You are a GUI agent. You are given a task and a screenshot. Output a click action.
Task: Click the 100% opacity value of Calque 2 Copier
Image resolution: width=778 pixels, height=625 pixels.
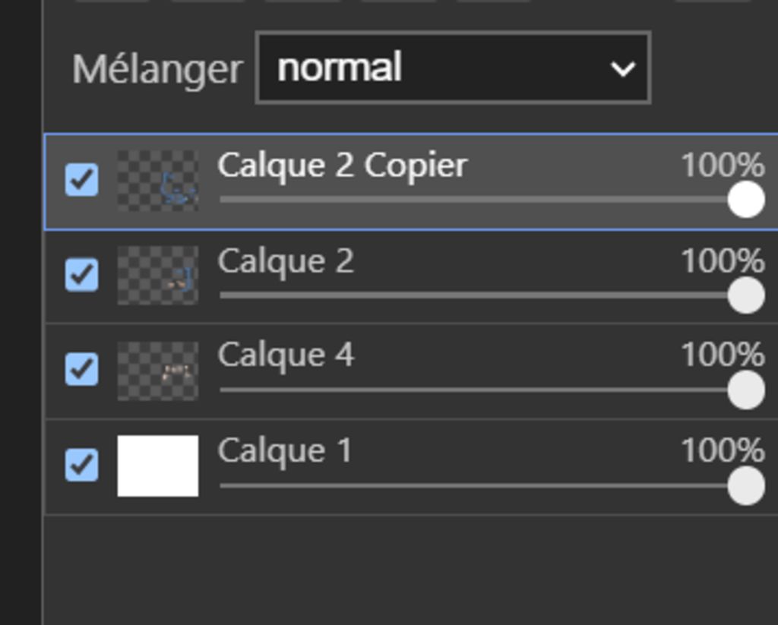click(722, 166)
